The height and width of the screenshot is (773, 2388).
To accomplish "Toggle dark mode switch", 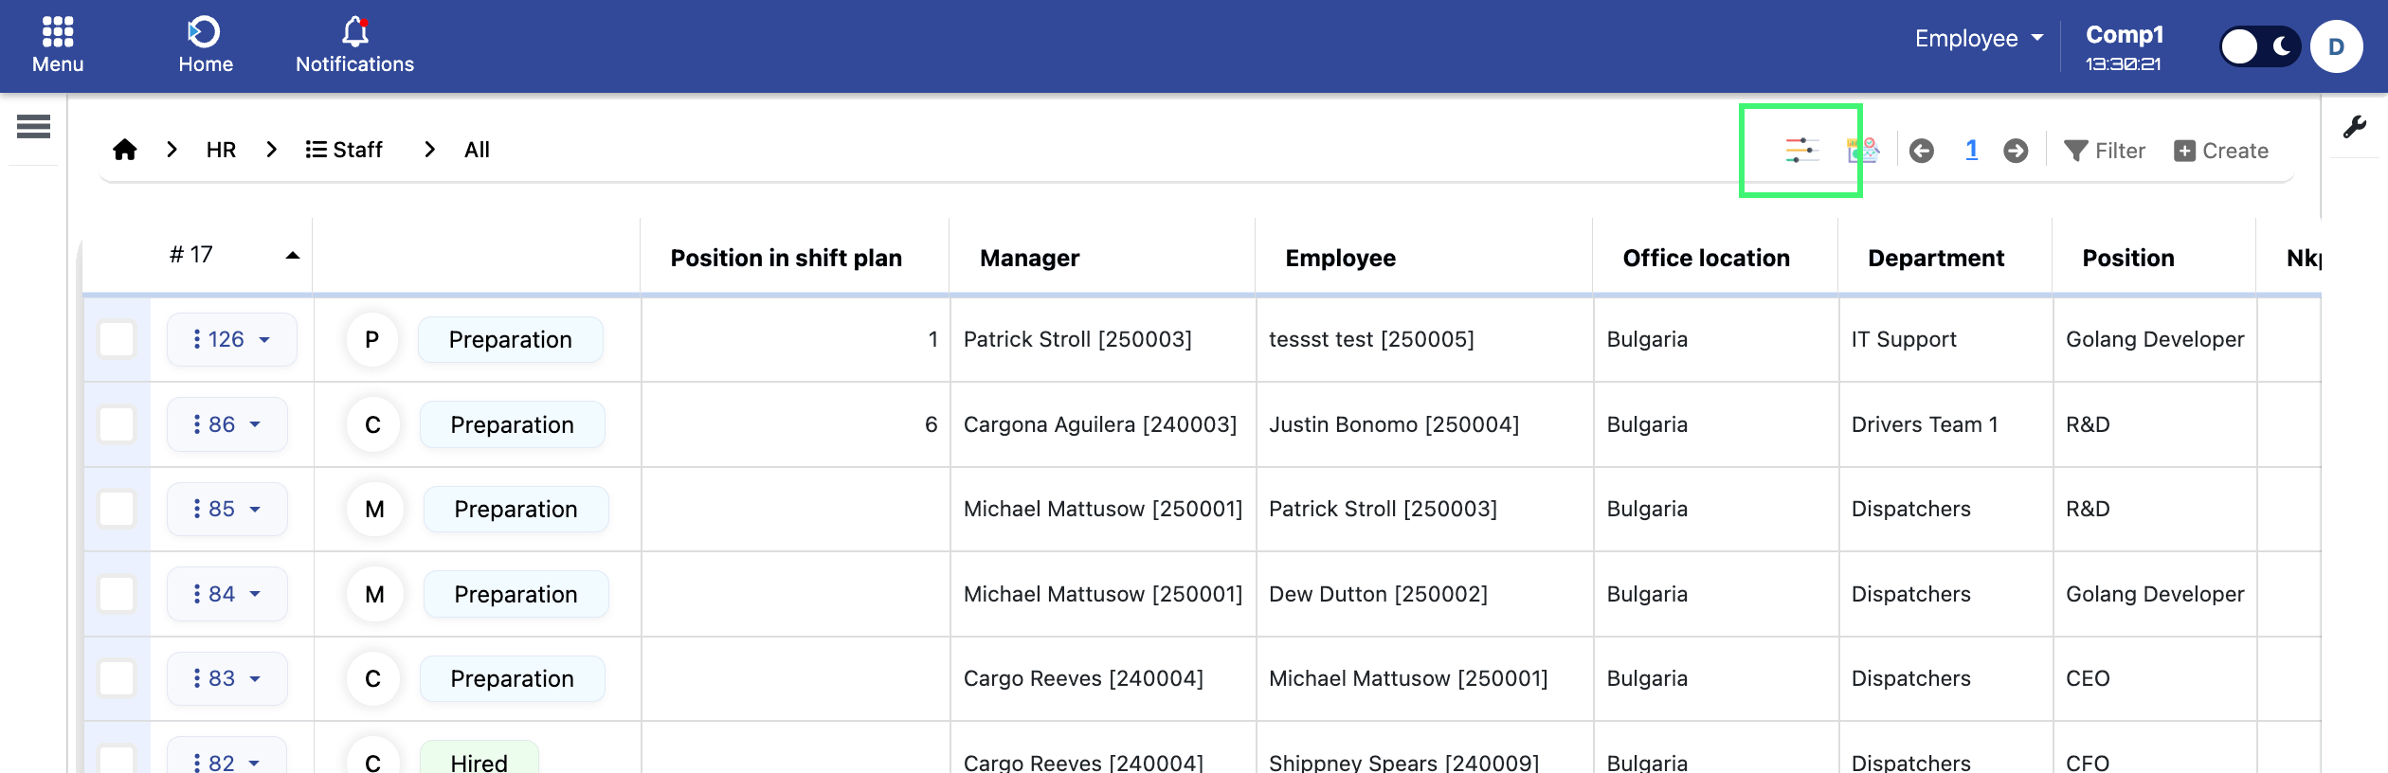I will pyautogui.click(x=2259, y=46).
